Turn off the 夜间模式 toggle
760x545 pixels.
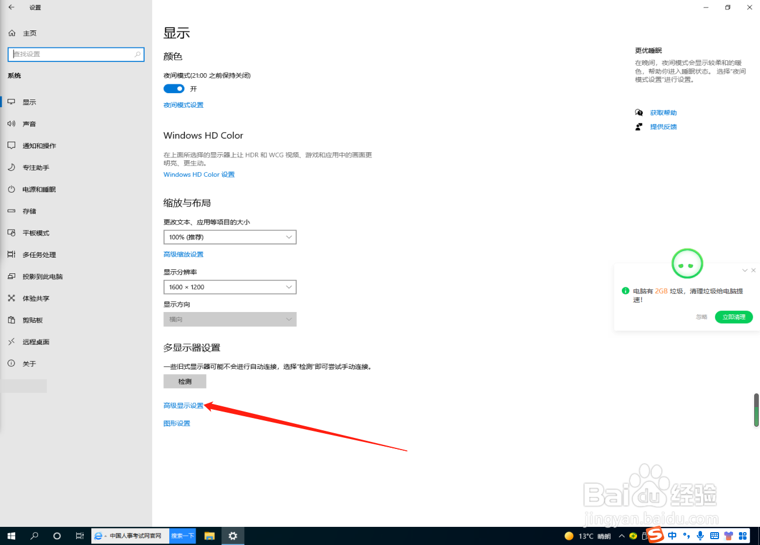[x=174, y=89]
